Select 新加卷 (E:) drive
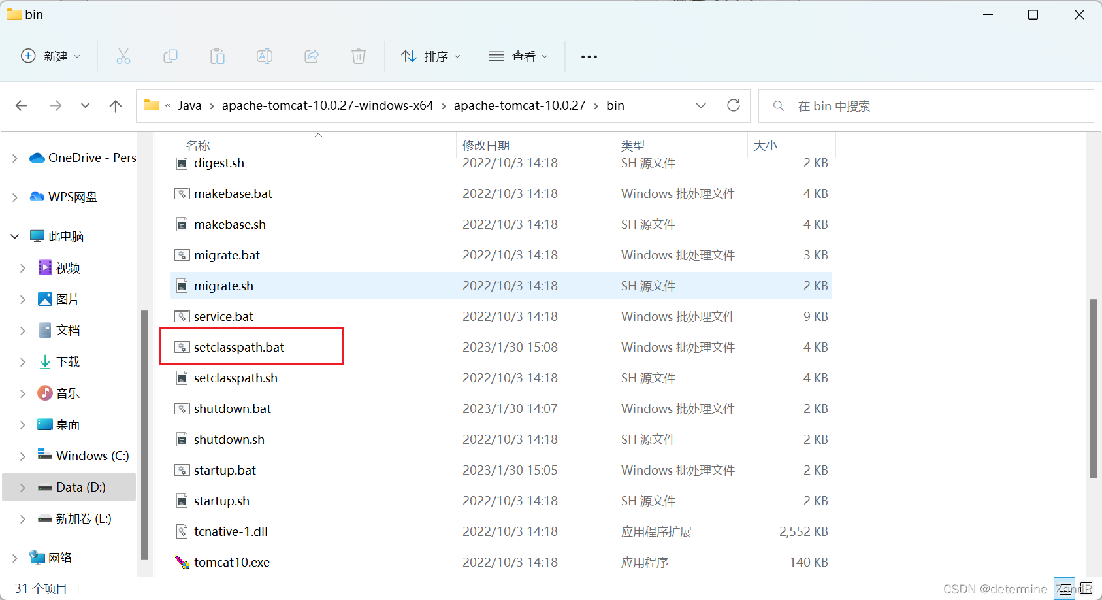Screen dimensions: 1102x600 point(84,519)
